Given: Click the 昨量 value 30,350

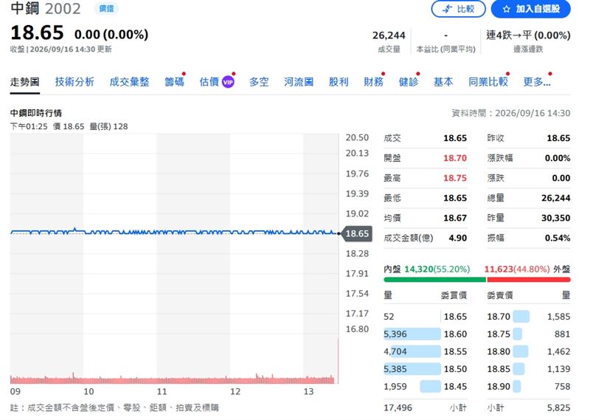Looking at the screenshot, I should pyautogui.click(x=556, y=218).
